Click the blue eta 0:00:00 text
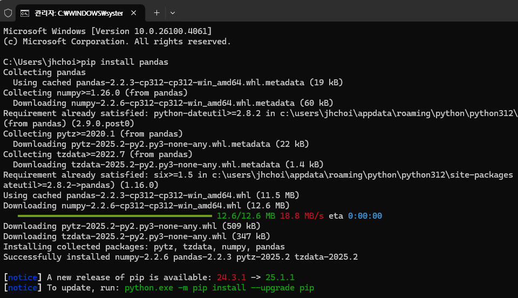This screenshot has height=298, width=518. click(365, 216)
